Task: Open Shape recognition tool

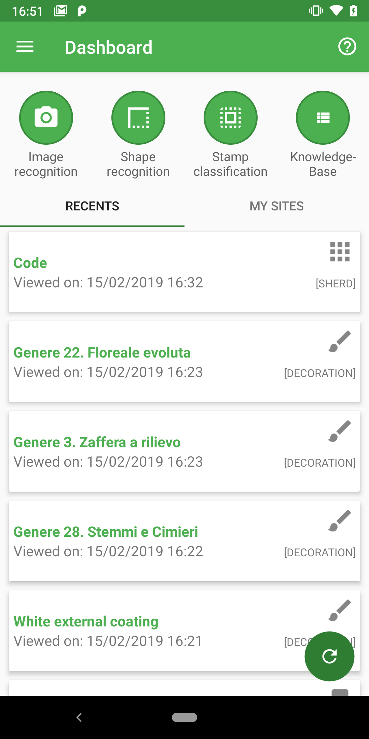Action: pyautogui.click(x=138, y=118)
